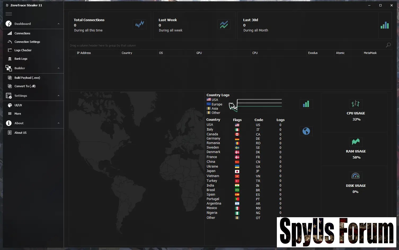
Task: Collapse the Dashboard section in the sidebar
Action: pyautogui.click(x=59, y=24)
